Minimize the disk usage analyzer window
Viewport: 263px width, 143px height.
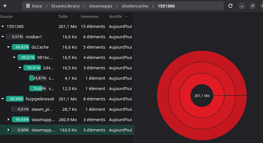(x=242, y=6)
